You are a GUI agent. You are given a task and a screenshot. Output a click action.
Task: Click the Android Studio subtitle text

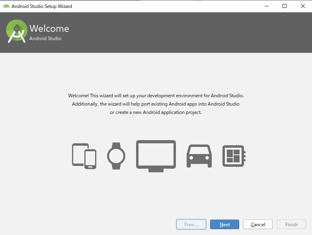(45, 39)
